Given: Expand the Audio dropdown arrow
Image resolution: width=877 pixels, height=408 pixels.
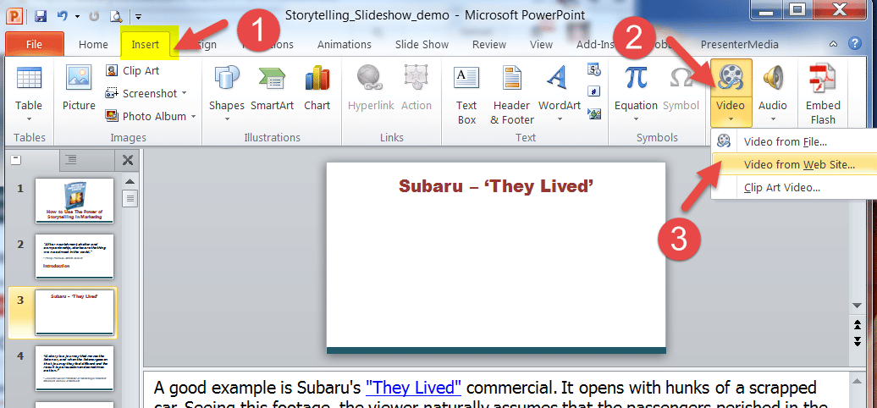Looking at the screenshot, I should 772,119.
